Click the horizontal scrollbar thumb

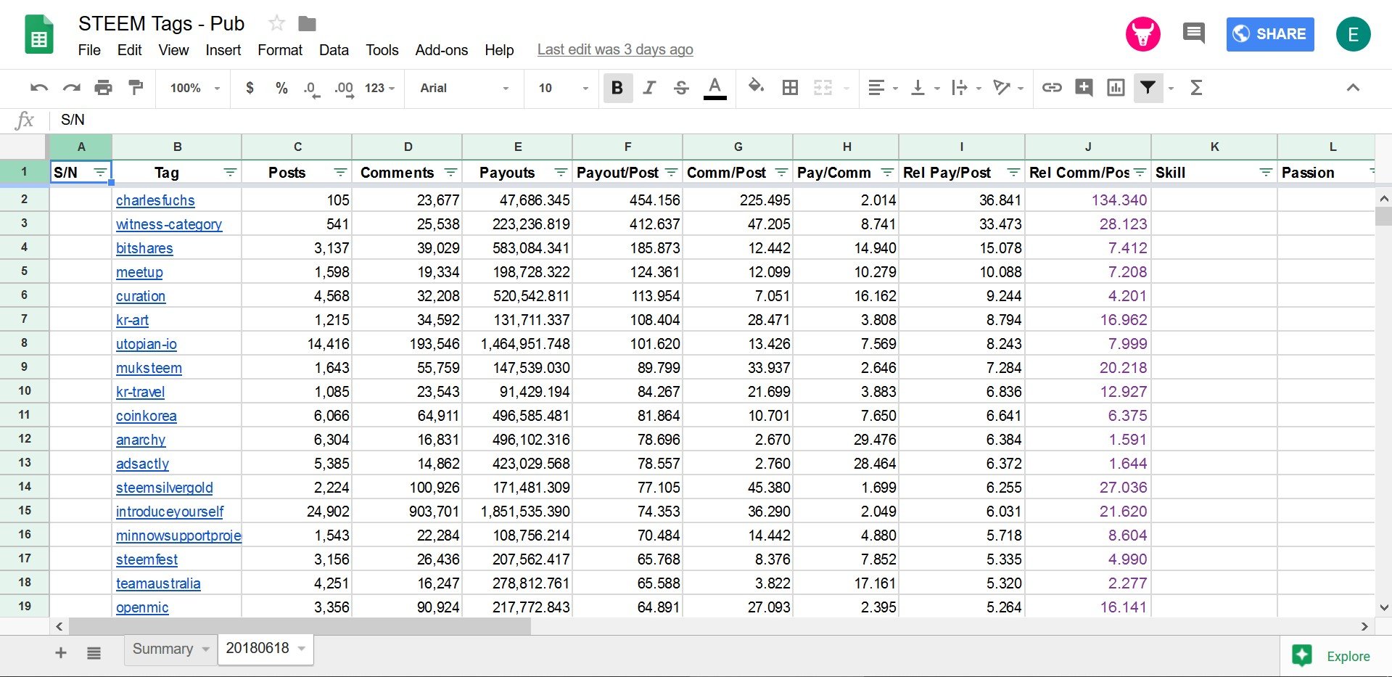[300, 626]
